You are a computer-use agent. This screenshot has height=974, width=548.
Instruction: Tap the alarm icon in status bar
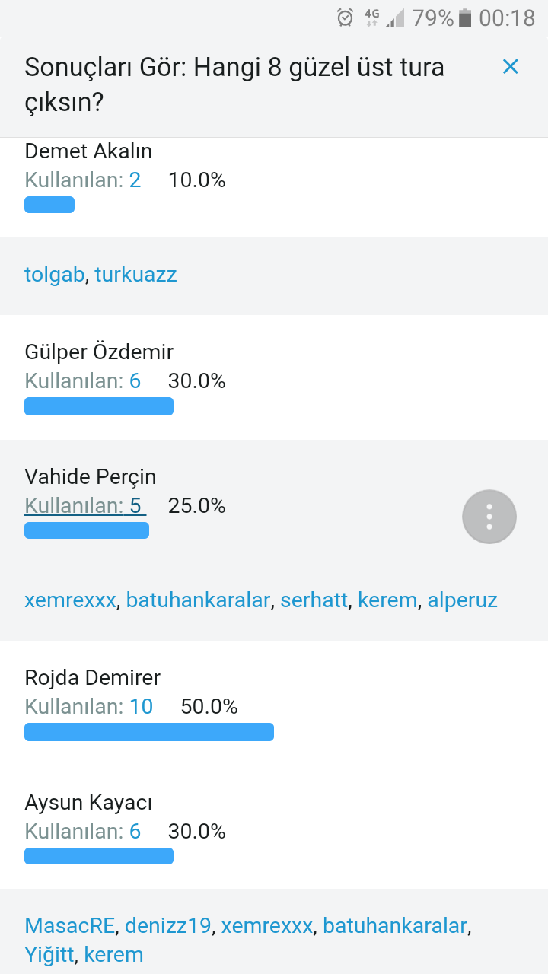point(346,18)
